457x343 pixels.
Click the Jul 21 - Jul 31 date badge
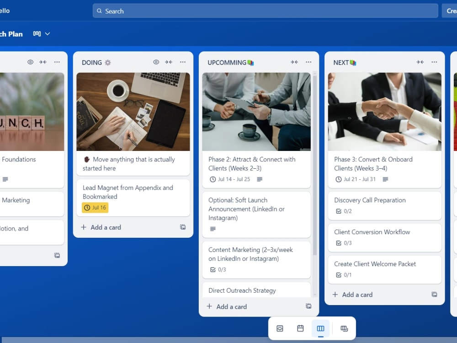[x=356, y=179]
